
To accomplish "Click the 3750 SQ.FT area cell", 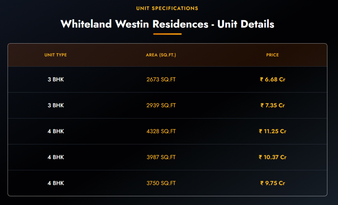I will (x=161, y=183).
